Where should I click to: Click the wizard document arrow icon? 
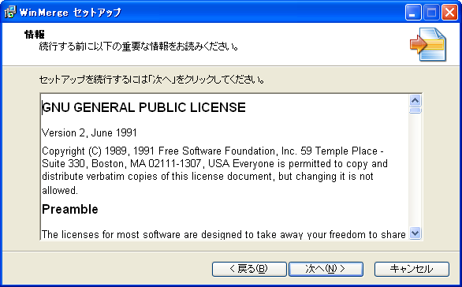[428, 44]
